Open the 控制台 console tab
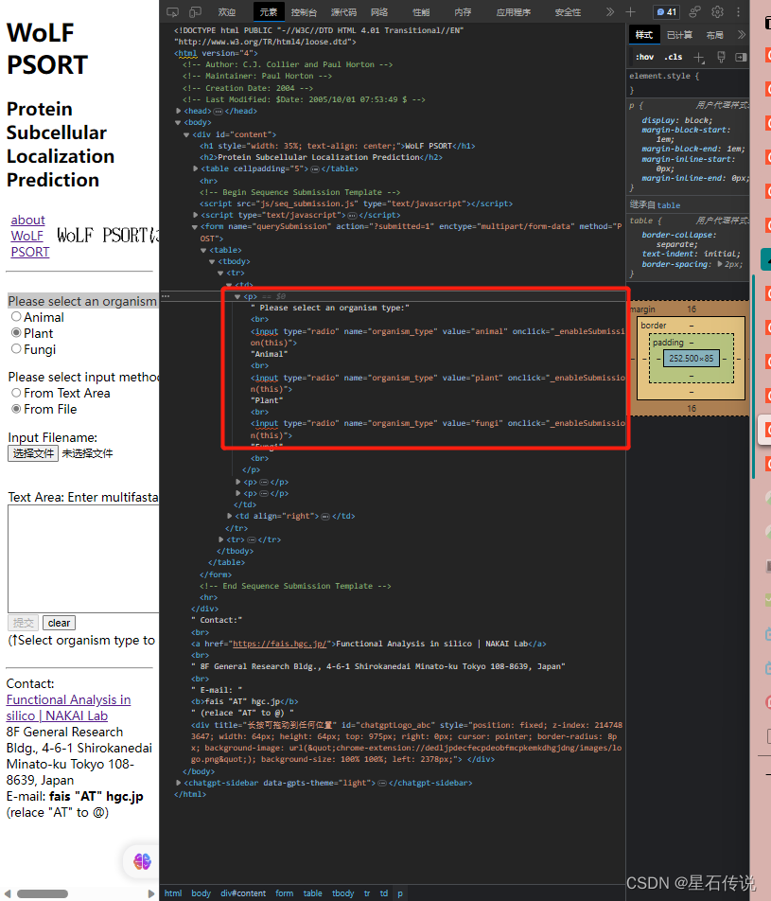 (304, 12)
